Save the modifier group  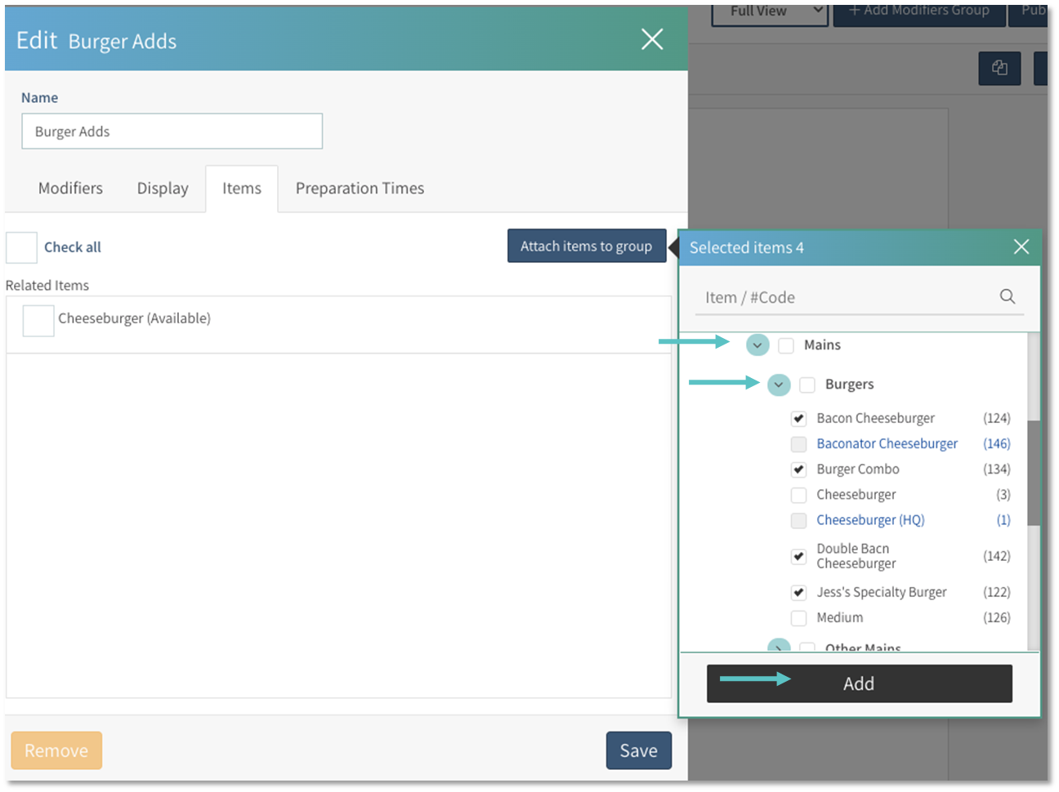(638, 750)
